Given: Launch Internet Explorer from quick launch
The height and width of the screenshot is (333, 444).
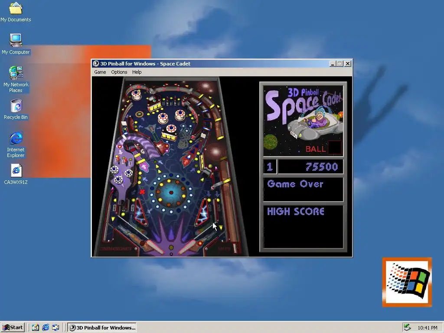Looking at the screenshot, I should (46, 328).
